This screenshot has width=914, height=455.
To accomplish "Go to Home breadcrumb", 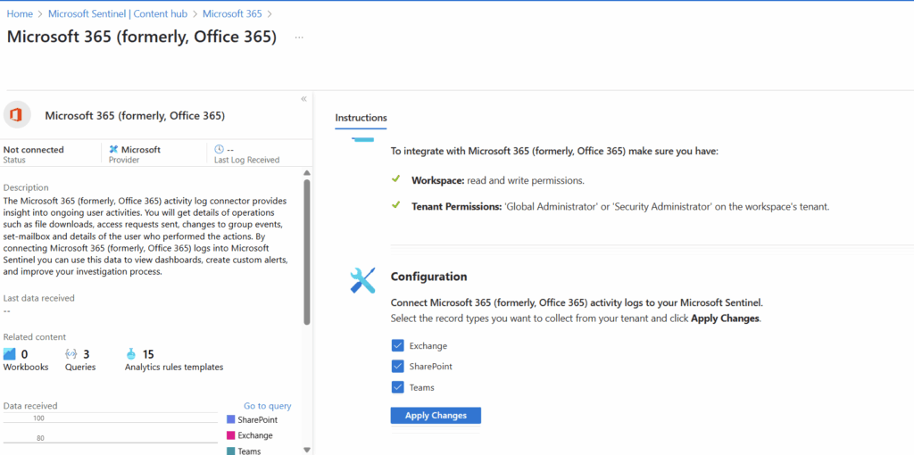I will pyautogui.click(x=20, y=13).
